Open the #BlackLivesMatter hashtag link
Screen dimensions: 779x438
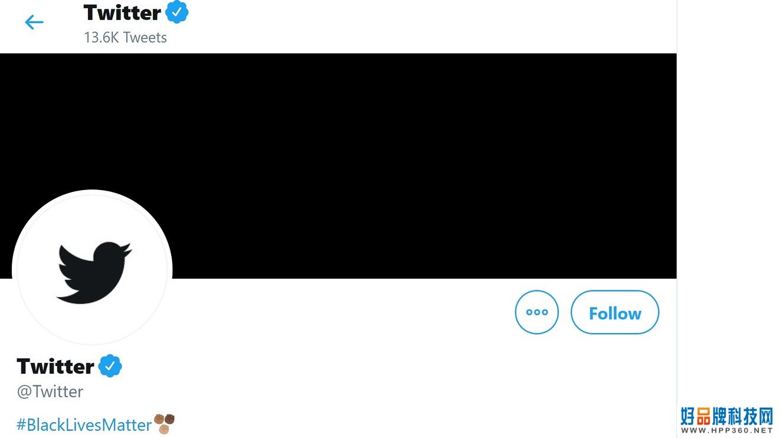pyautogui.click(x=84, y=424)
